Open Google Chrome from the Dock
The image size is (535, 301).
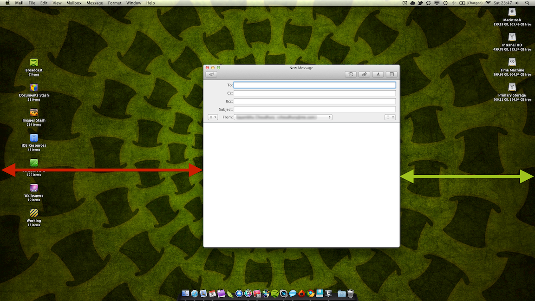pos(311,294)
